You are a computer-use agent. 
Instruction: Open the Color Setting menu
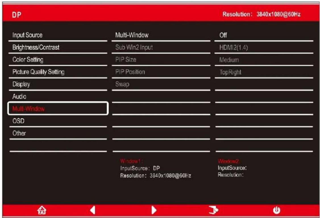point(58,60)
